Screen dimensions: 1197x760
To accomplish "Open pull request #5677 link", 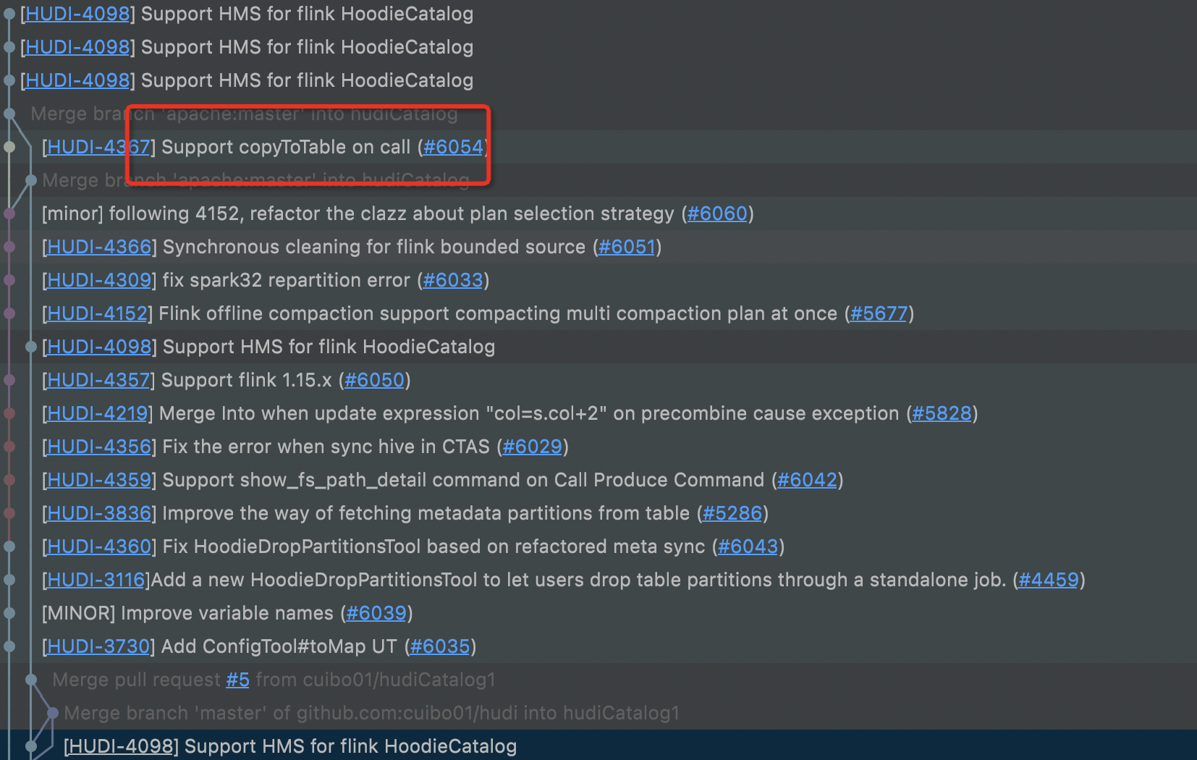I will pyautogui.click(x=879, y=313).
